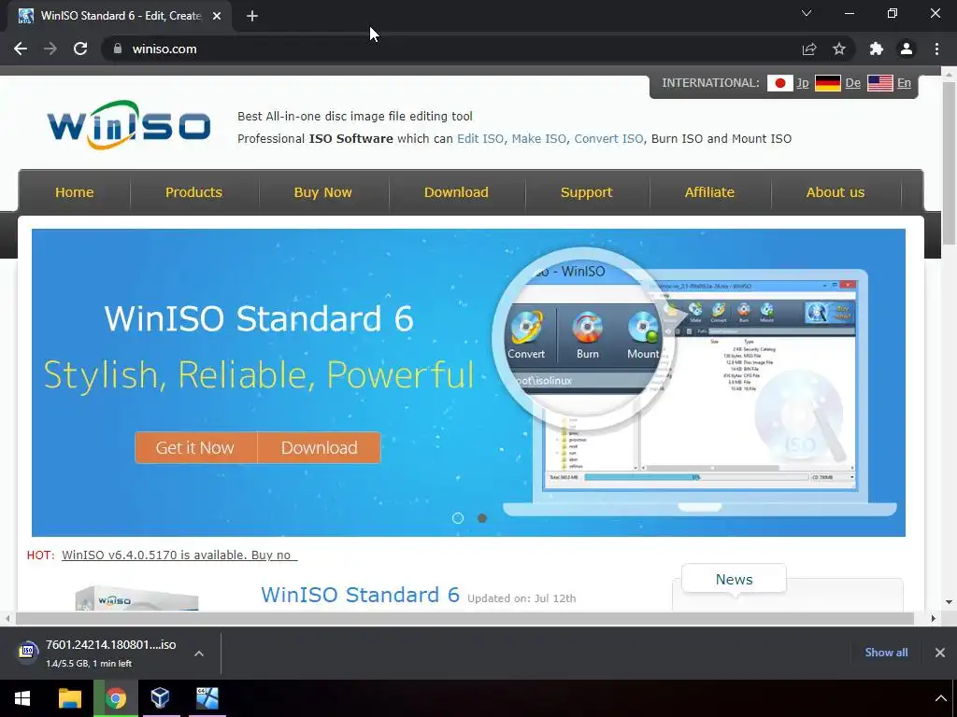
Task: Click the horizontal scrollbar left arrow
Action: pyautogui.click(x=7, y=618)
